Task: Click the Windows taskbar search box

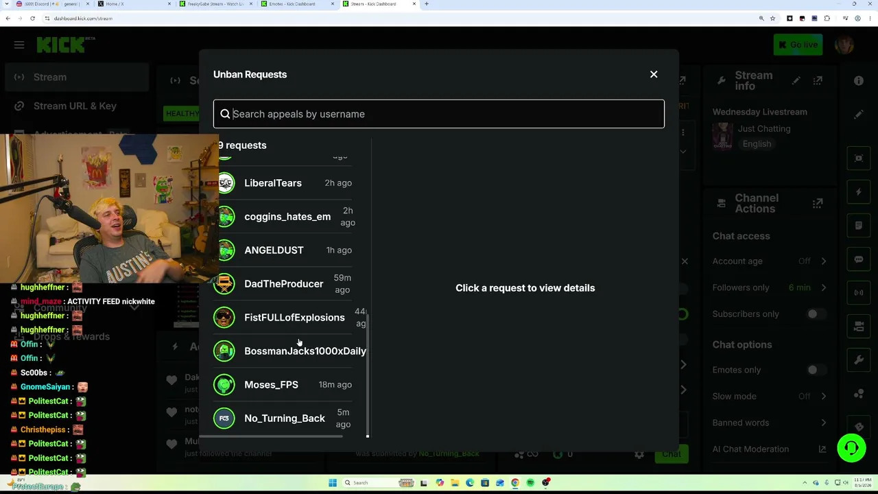Action: point(377,483)
